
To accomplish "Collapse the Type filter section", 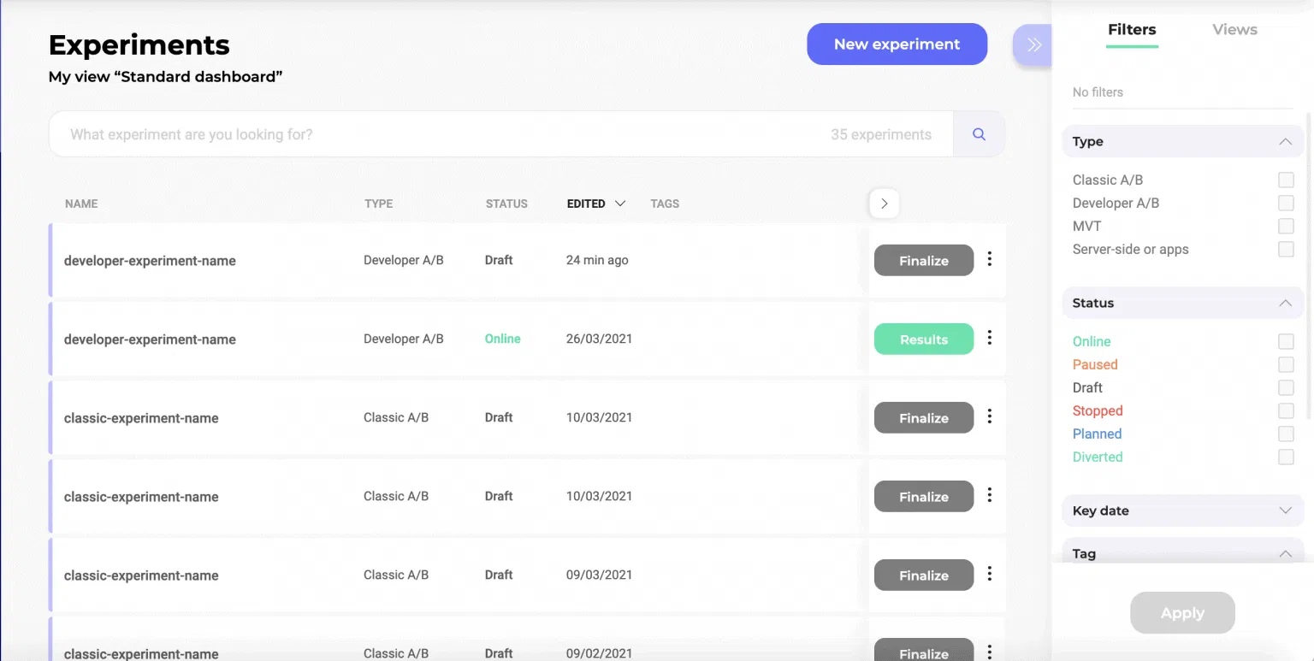I will click(1285, 141).
